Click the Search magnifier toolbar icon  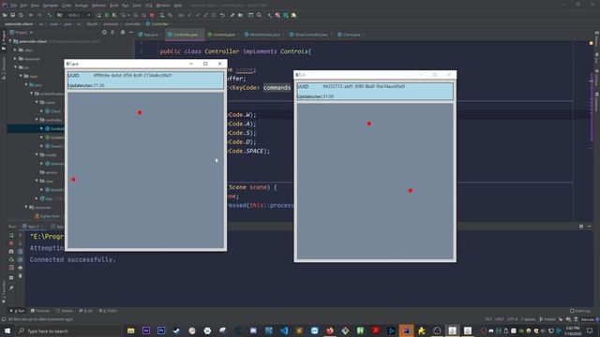click(259, 15)
